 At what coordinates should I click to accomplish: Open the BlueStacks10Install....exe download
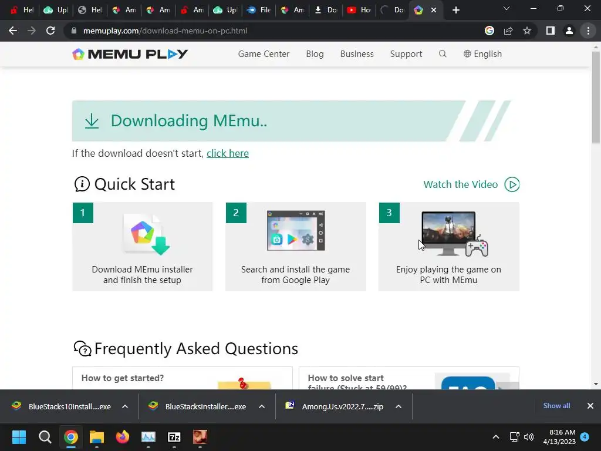click(x=61, y=406)
